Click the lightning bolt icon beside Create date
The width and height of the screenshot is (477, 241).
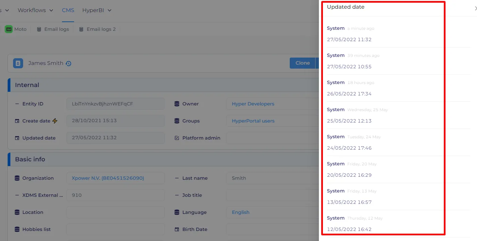click(55, 121)
